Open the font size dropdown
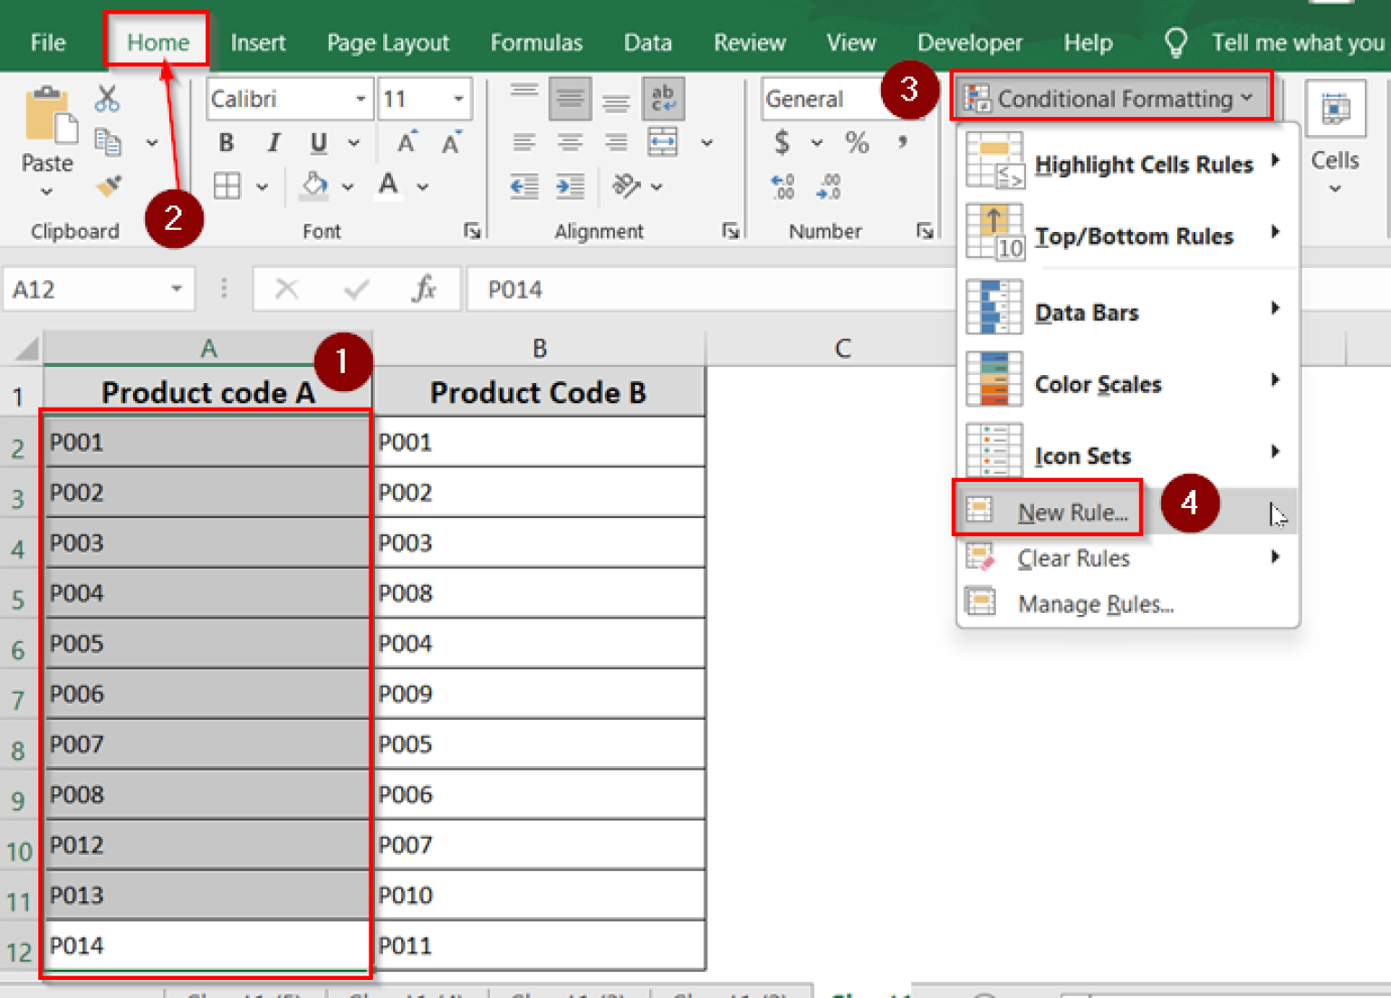The height and width of the screenshot is (998, 1391). (x=456, y=99)
